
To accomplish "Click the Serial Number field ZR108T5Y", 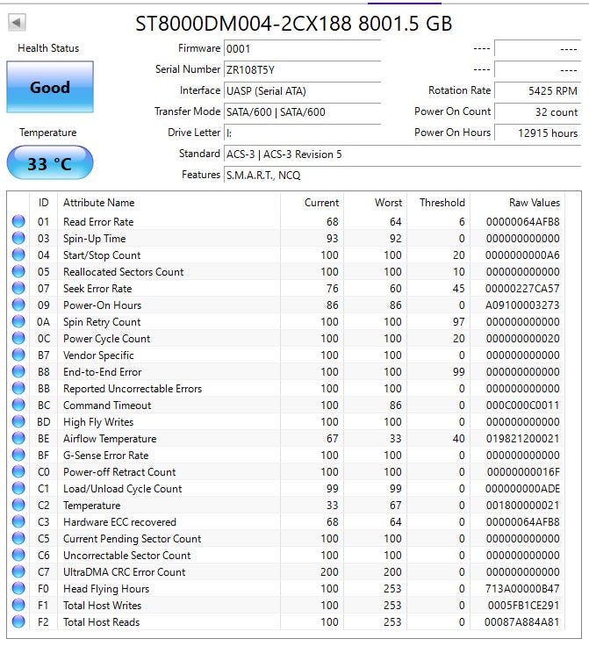I will coord(302,70).
